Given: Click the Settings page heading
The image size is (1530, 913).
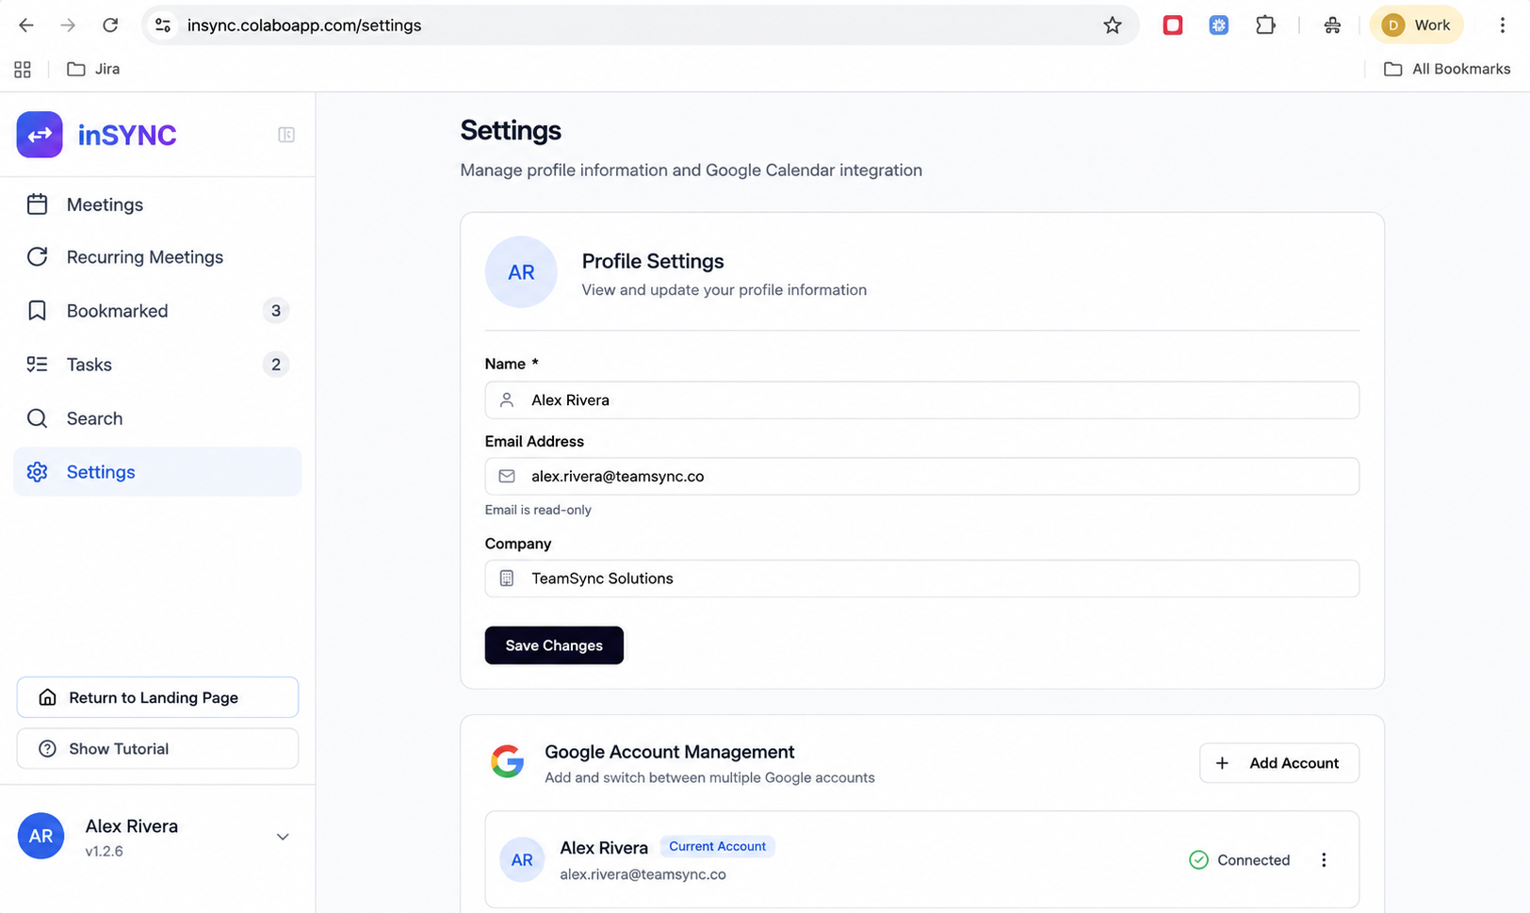Looking at the screenshot, I should [511, 130].
